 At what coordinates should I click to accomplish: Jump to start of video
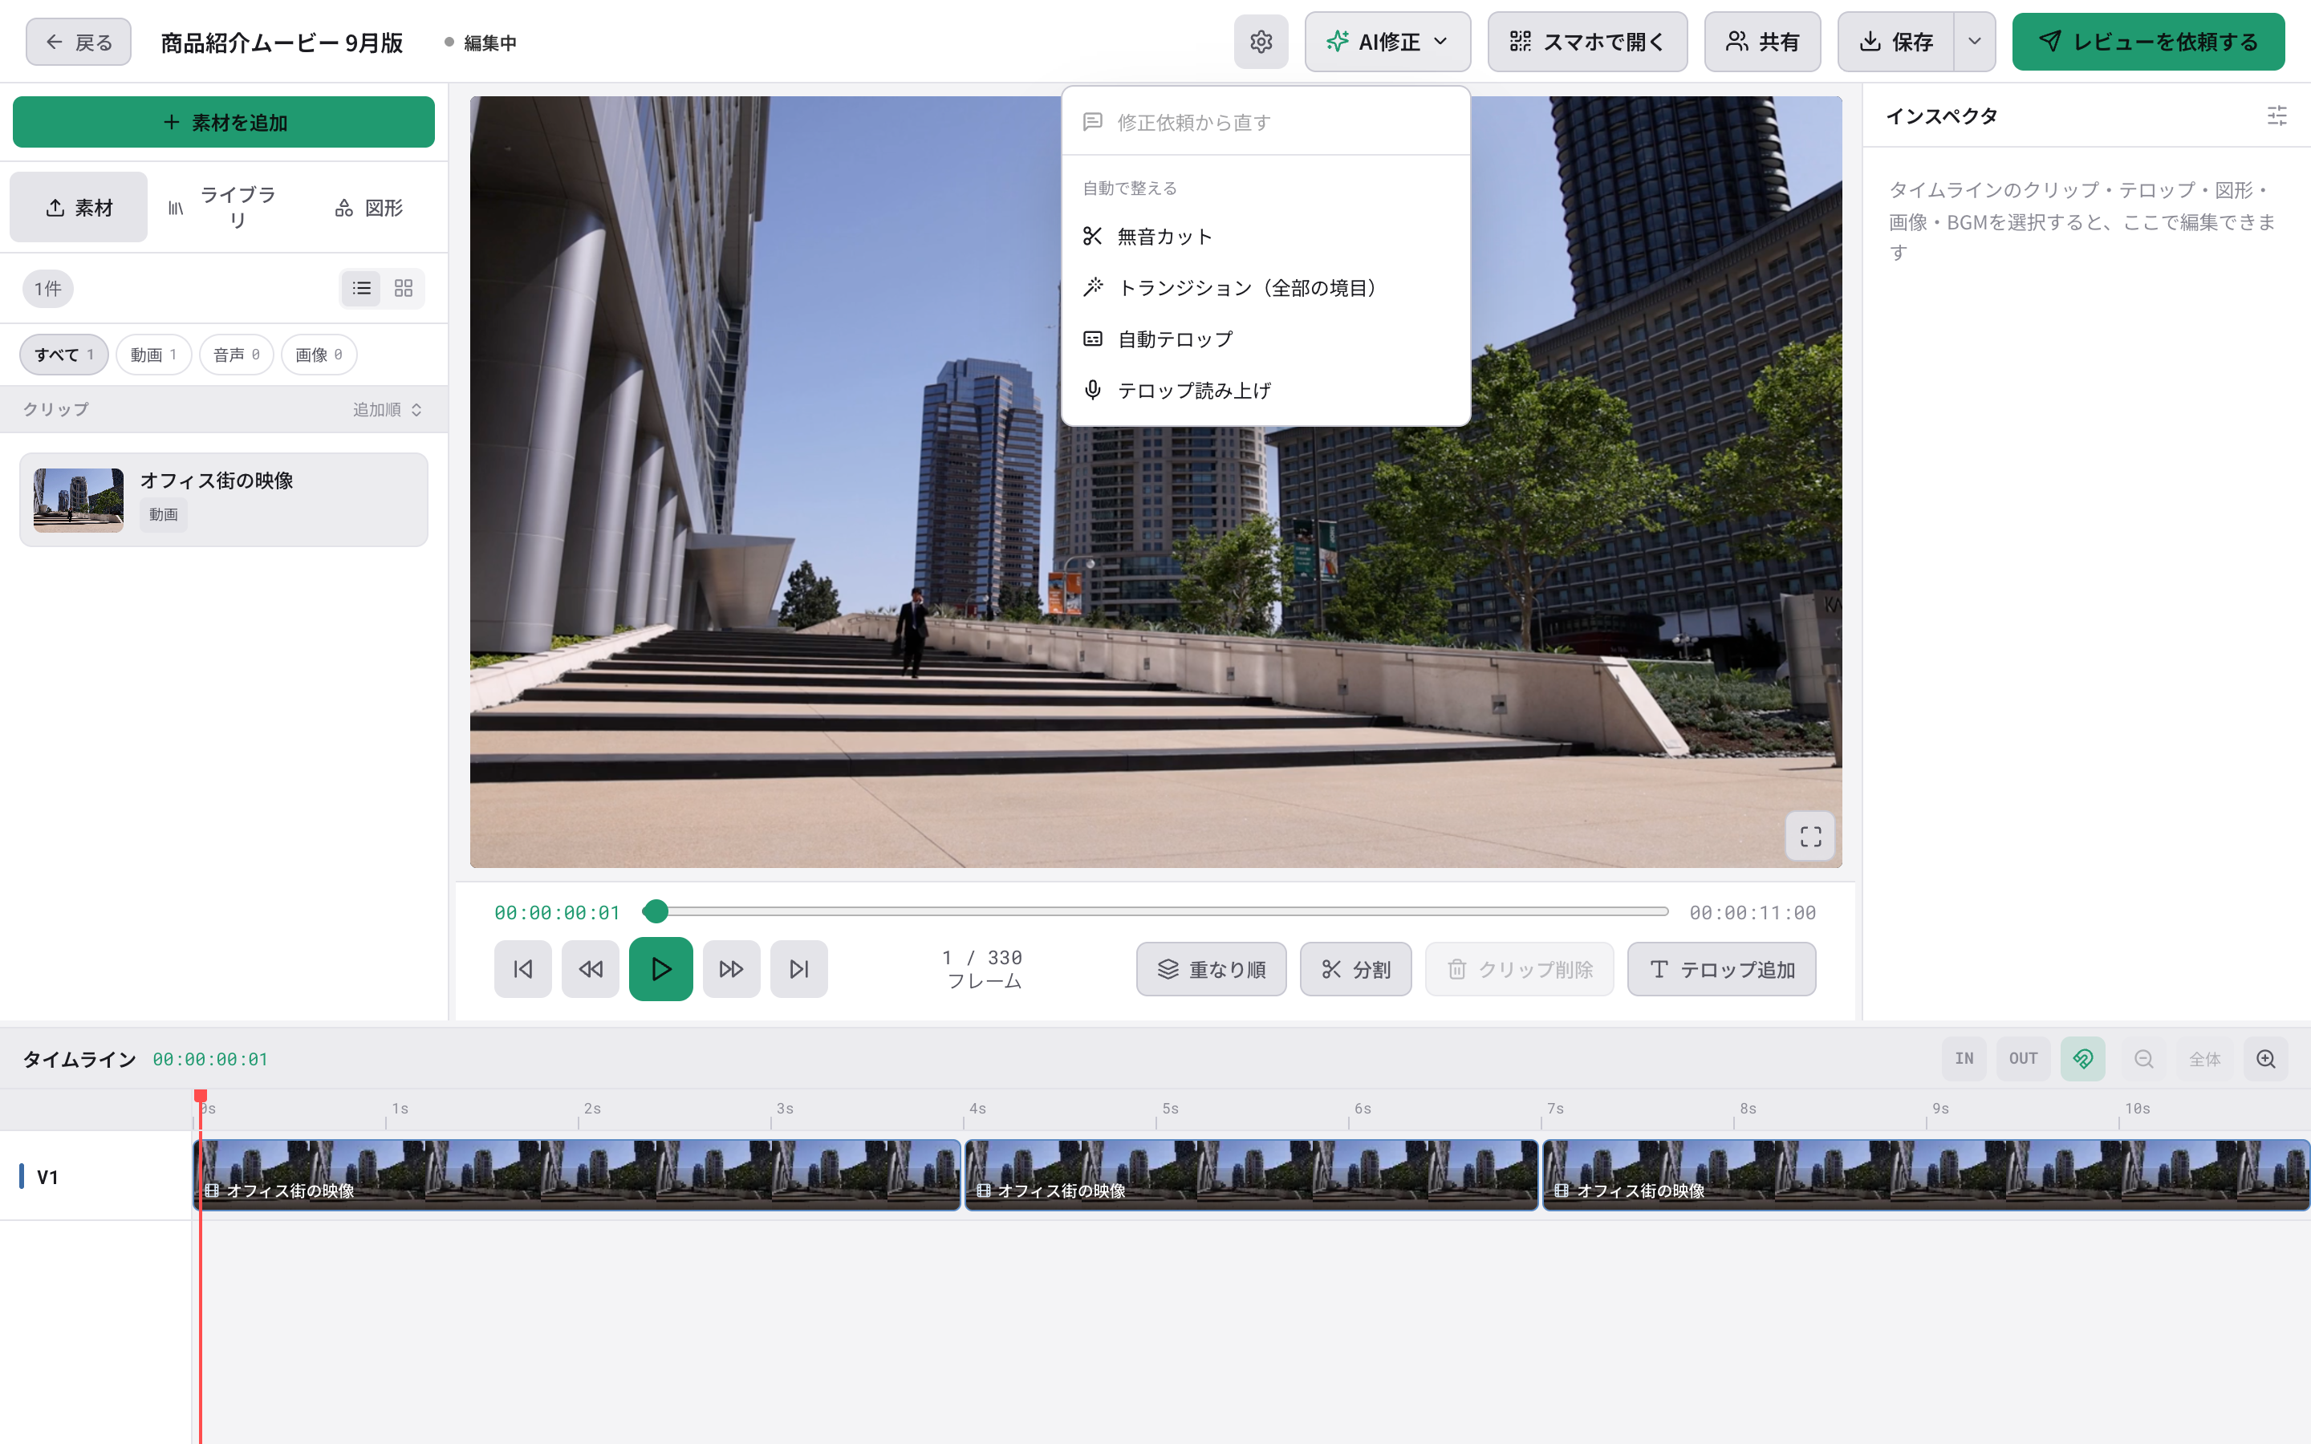pos(522,969)
